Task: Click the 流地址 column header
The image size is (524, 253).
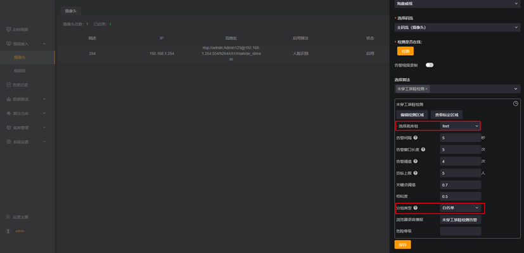Action: coord(231,39)
